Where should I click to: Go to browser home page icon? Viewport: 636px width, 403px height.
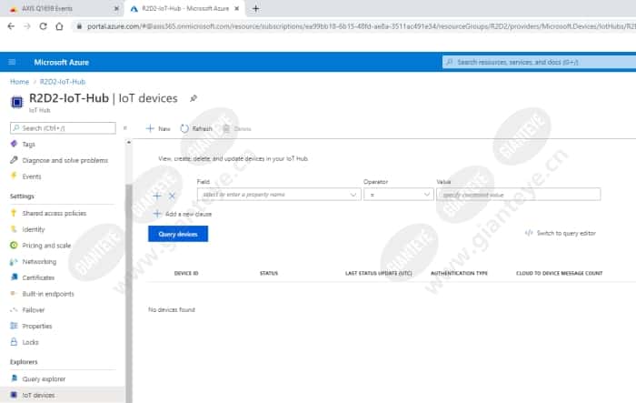(x=59, y=26)
